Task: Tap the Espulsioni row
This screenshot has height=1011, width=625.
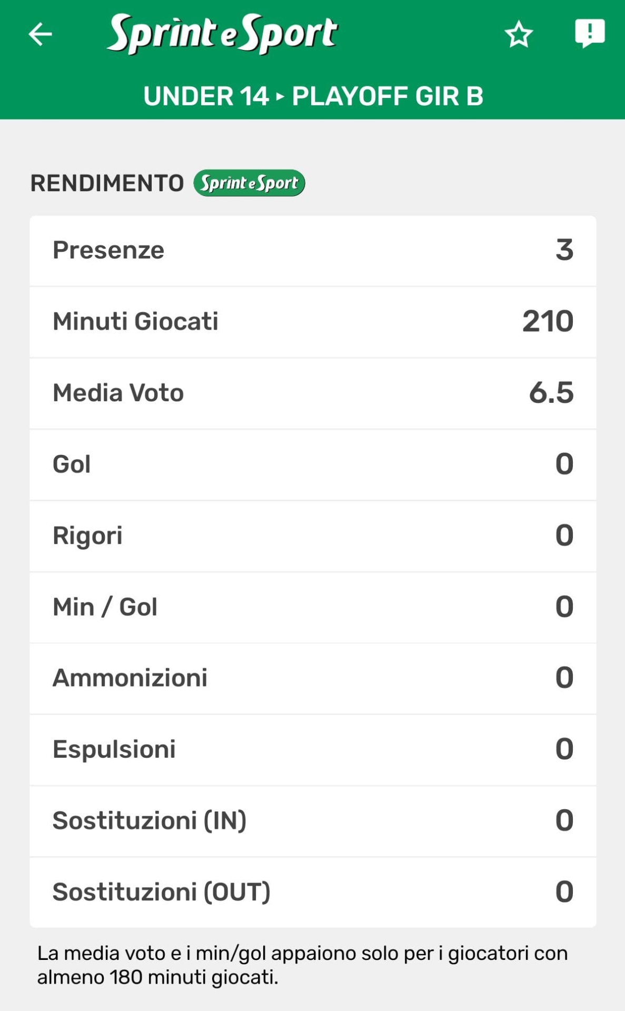Action: (x=313, y=750)
